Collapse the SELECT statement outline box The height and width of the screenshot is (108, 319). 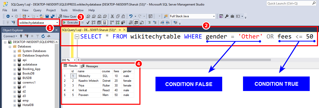click(x=77, y=37)
